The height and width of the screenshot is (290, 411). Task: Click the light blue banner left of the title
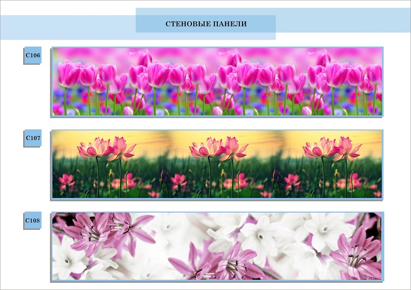pos(67,27)
